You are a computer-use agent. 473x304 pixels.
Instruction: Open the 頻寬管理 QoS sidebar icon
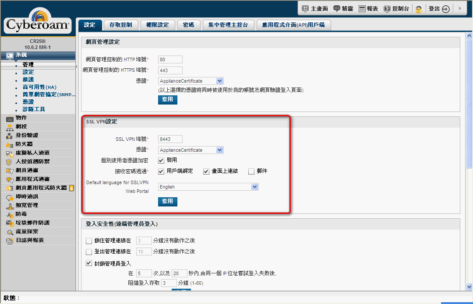pyautogui.click(x=10, y=206)
